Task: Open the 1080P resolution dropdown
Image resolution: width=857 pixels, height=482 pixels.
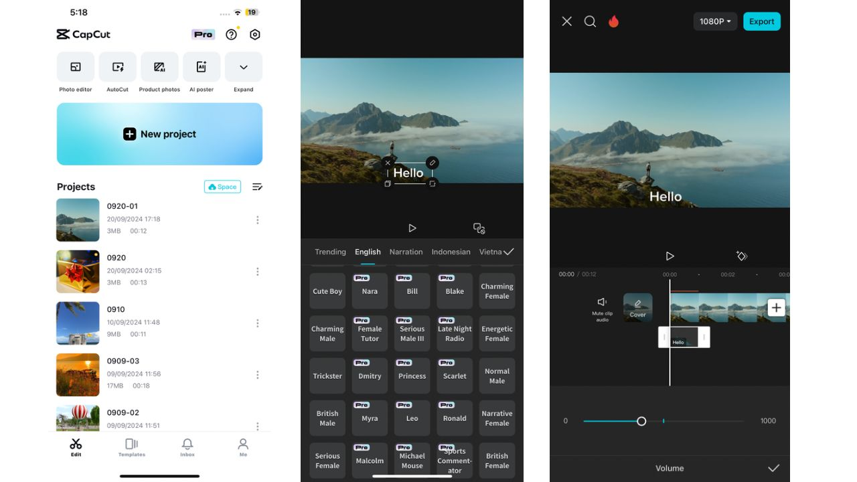Action: coord(714,21)
